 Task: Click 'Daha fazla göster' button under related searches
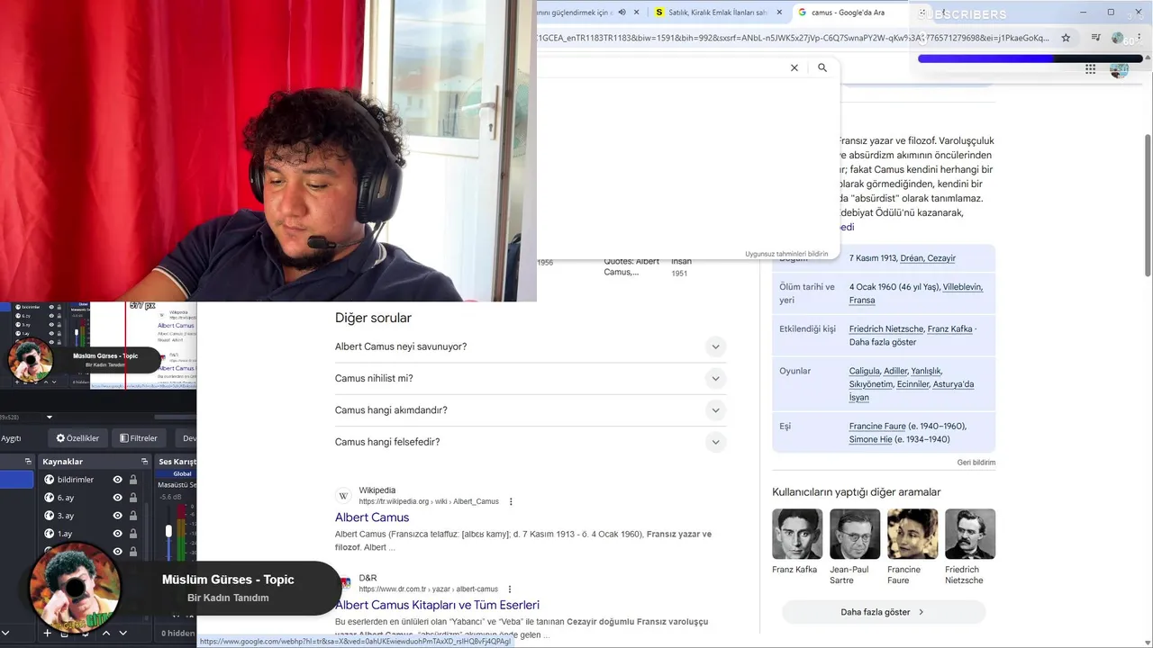(883, 612)
